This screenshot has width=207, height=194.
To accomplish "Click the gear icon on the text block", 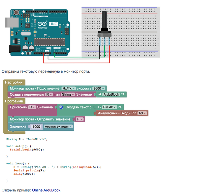I will coord(61,107).
